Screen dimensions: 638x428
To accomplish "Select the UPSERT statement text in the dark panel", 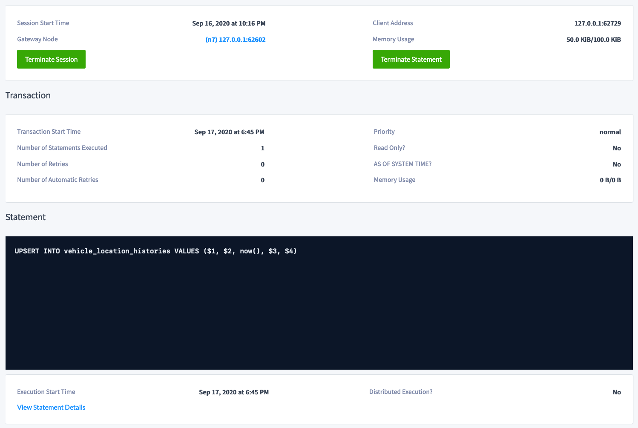I will (156, 251).
